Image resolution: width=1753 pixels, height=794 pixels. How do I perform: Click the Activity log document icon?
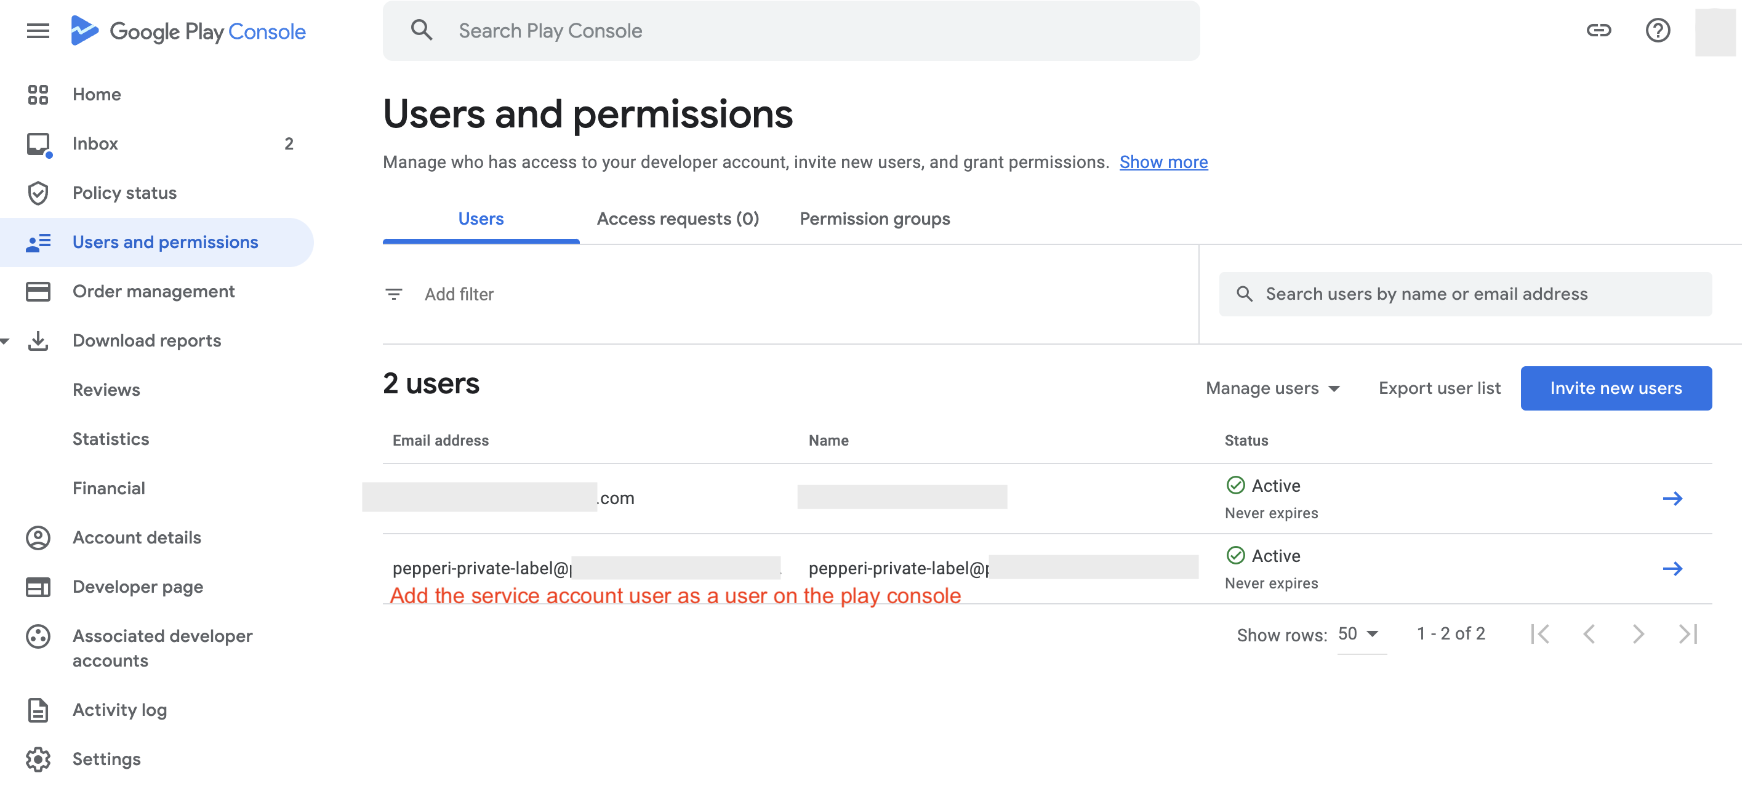click(x=38, y=710)
